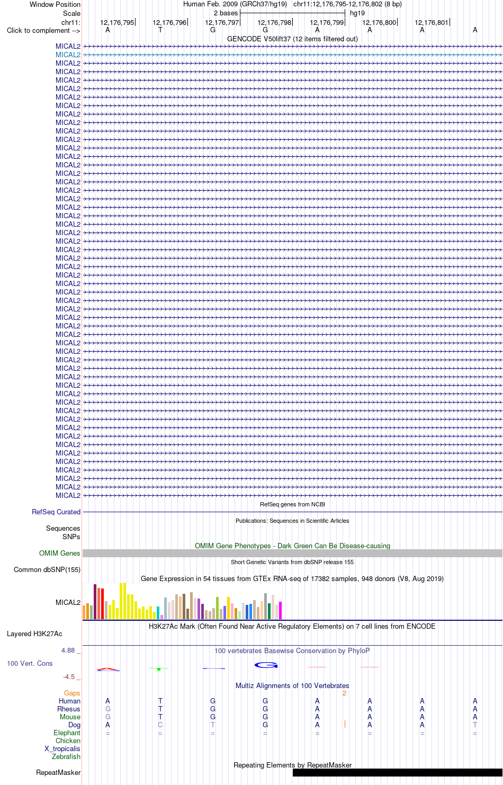
Task: Click the black RepeatMasker element bar
Action: [398, 772]
